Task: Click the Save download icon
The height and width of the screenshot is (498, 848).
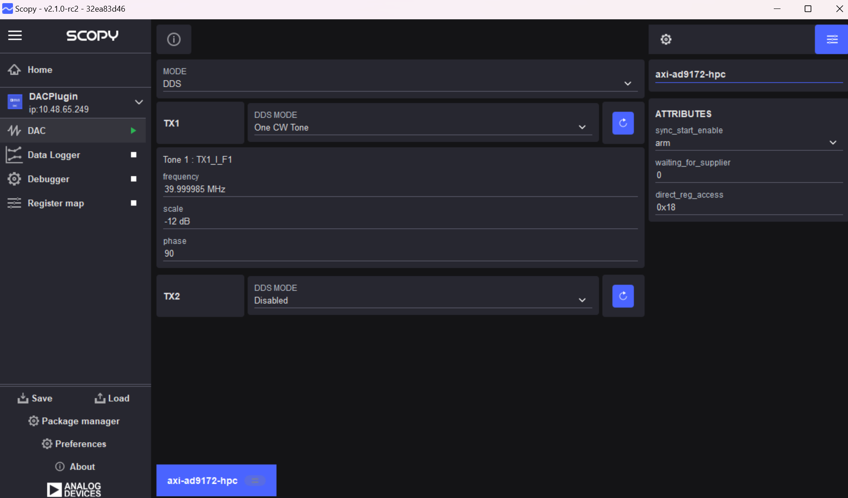Action: tap(23, 398)
